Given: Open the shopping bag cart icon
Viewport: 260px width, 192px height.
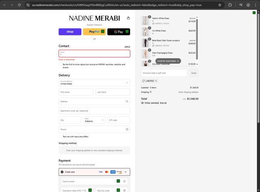Looking at the screenshot, I should tap(128, 18).
